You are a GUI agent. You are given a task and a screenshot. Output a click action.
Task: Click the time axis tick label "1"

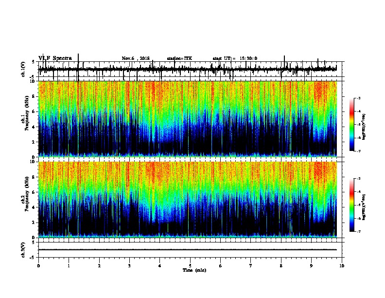click(x=69, y=266)
